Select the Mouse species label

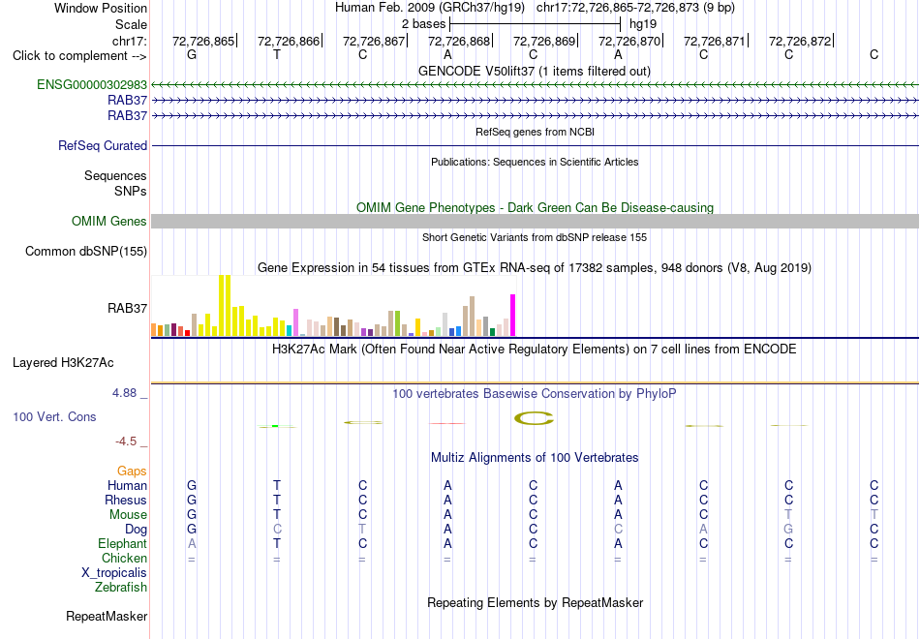(128, 515)
